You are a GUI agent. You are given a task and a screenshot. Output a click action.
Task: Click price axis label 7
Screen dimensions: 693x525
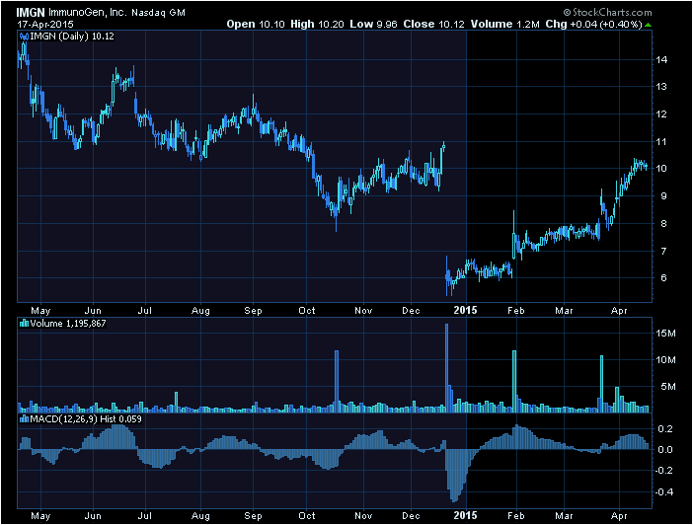pyautogui.click(x=663, y=251)
